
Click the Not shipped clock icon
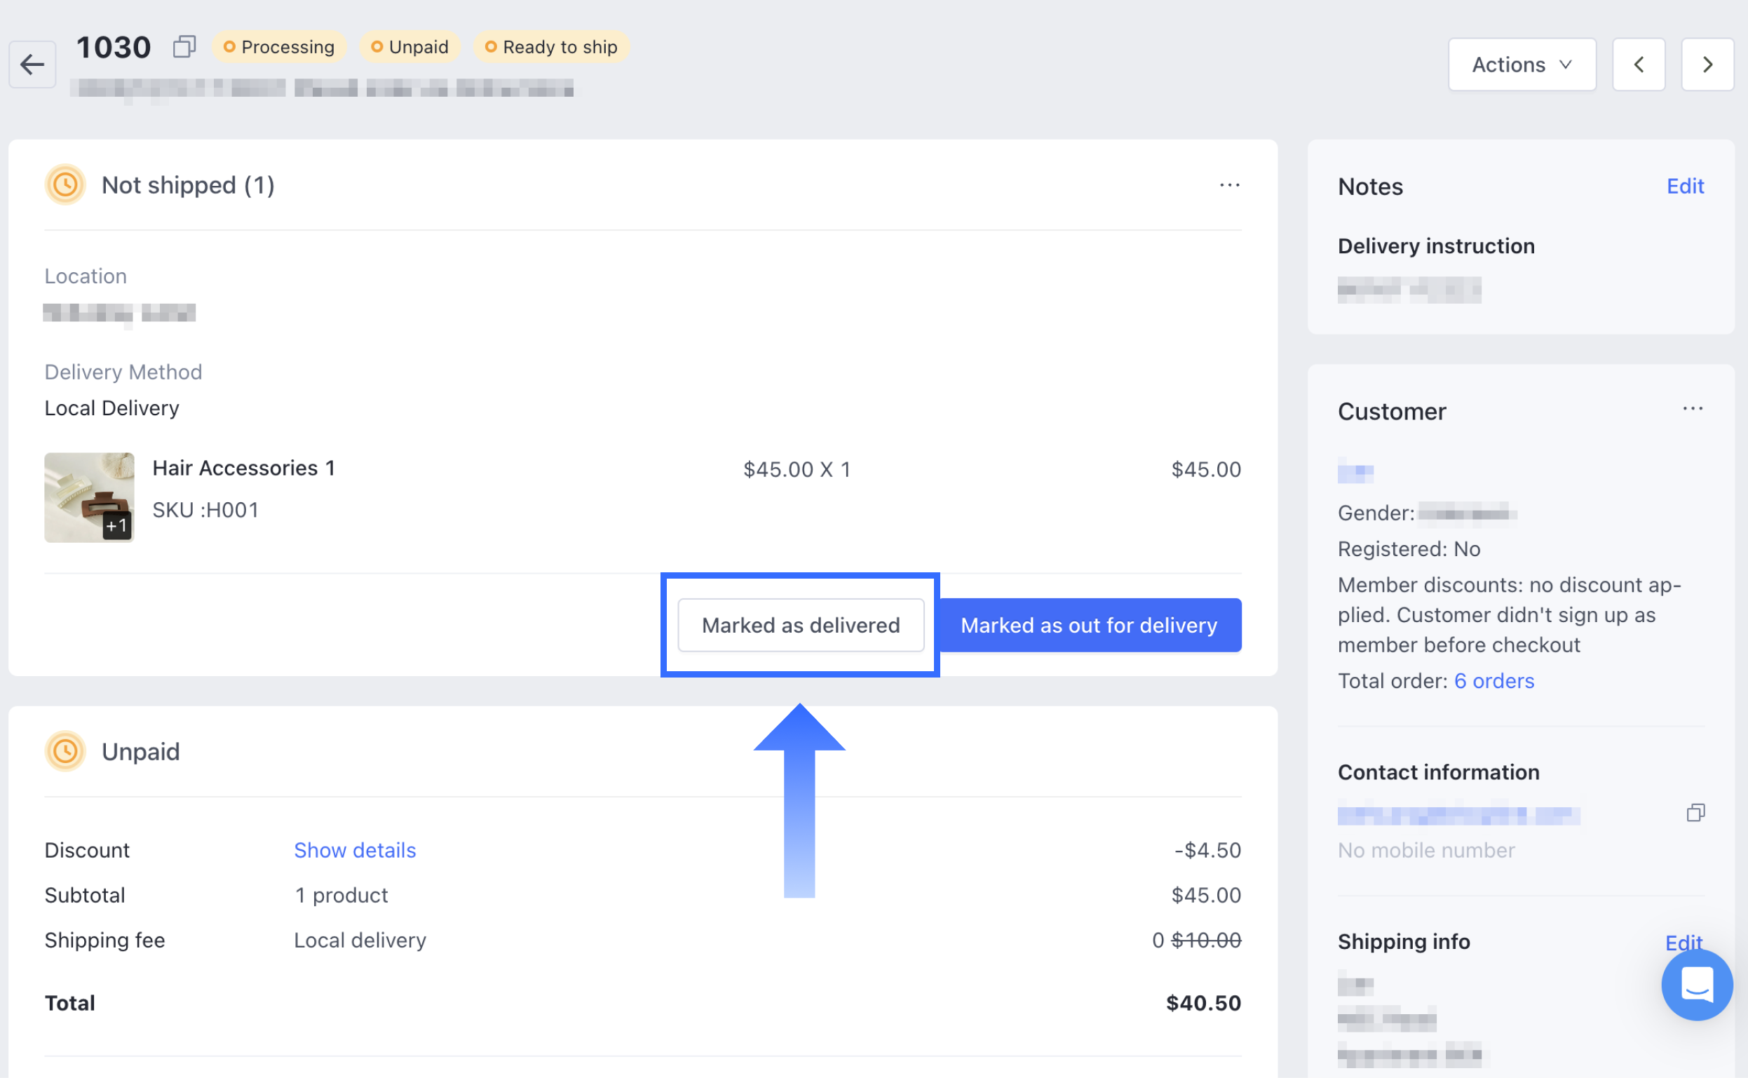[x=65, y=184]
